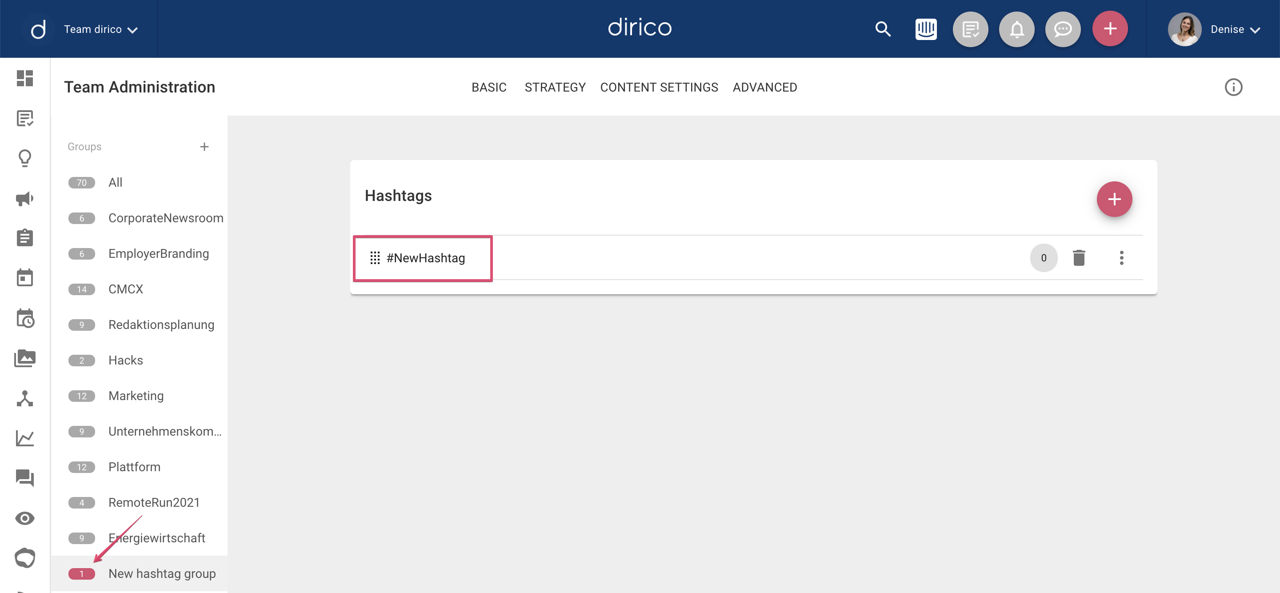Select the Hacks group
Image resolution: width=1280 pixels, height=593 pixels.
coord(139,360)
